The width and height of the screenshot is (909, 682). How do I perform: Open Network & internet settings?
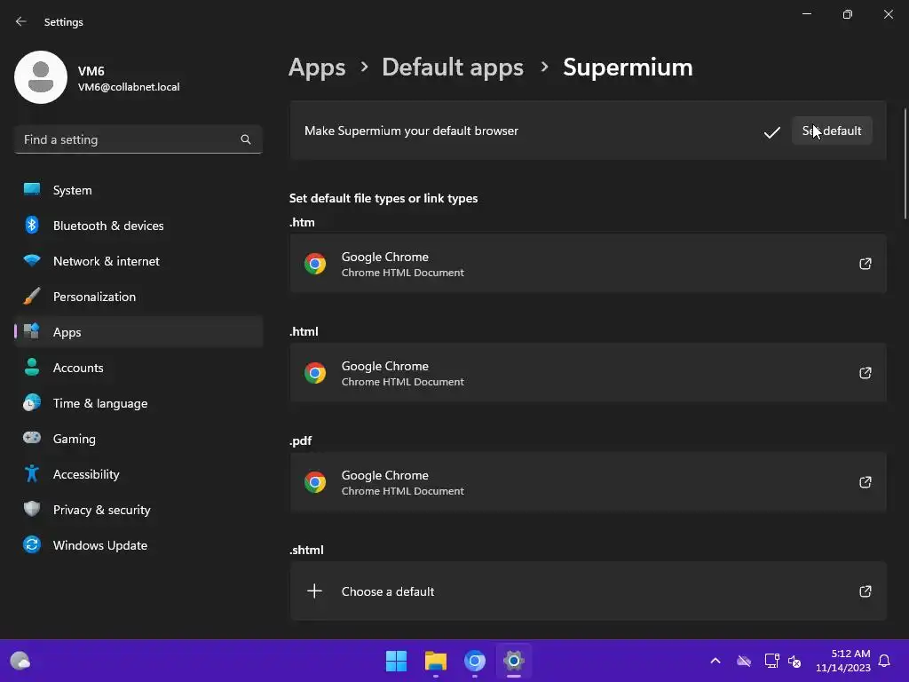click(138, 261)
